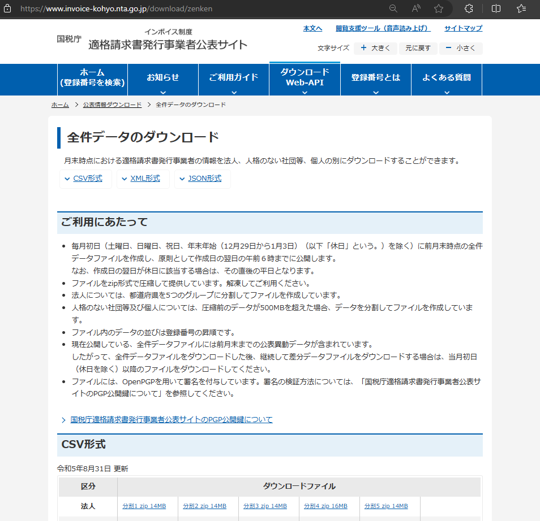Expand the お知らせ navigation menu

162,80
